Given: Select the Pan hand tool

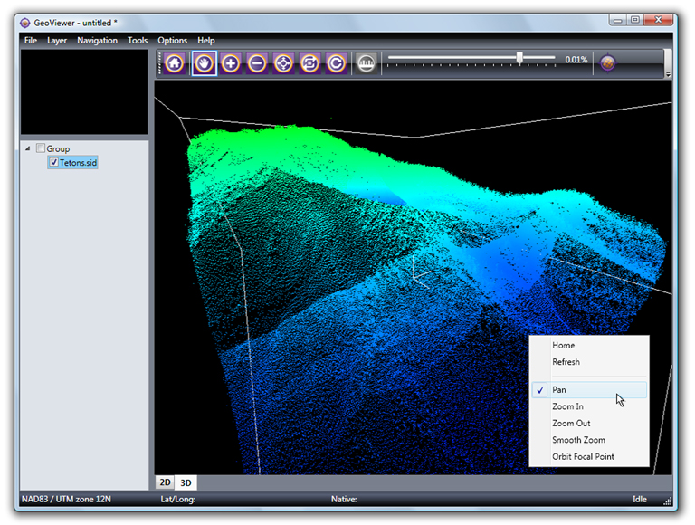Looking at the screenshot, I should [x=205, y=63].
